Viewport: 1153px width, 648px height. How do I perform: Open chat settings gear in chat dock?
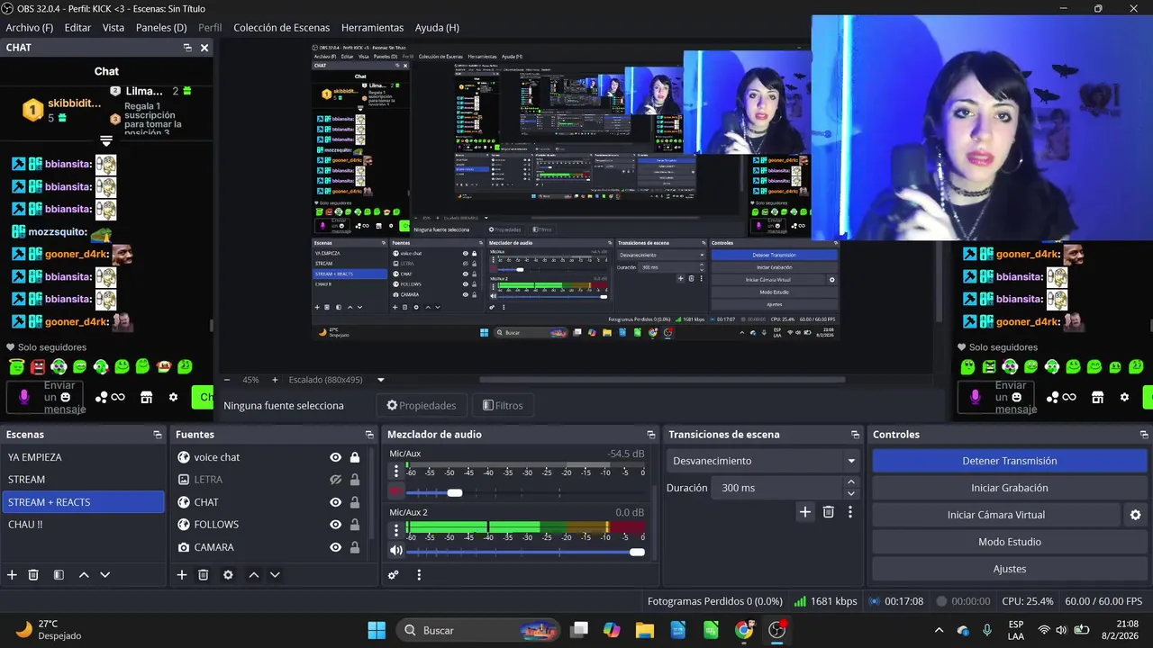click(x=174, y=397)
